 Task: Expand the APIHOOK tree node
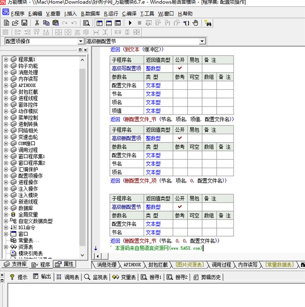click(6, 85)
